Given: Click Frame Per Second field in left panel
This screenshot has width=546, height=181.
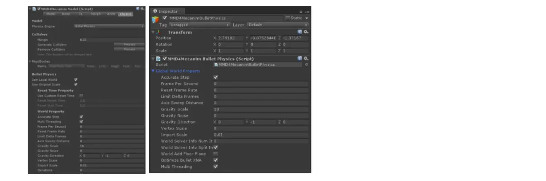Looking at the screenshot, I should click(x=112, y=127).
